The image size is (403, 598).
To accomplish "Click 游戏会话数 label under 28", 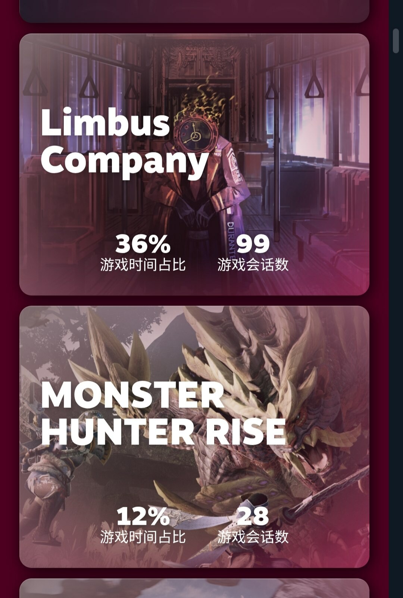I will point(253,537).
